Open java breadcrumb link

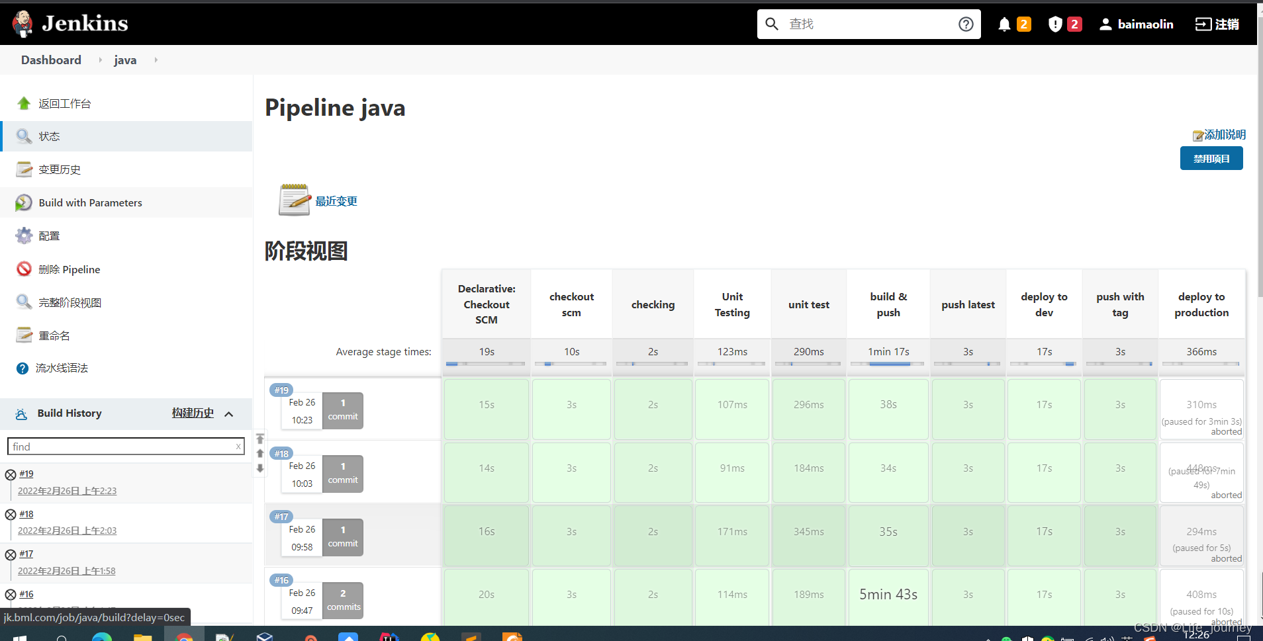pos(125,60)
